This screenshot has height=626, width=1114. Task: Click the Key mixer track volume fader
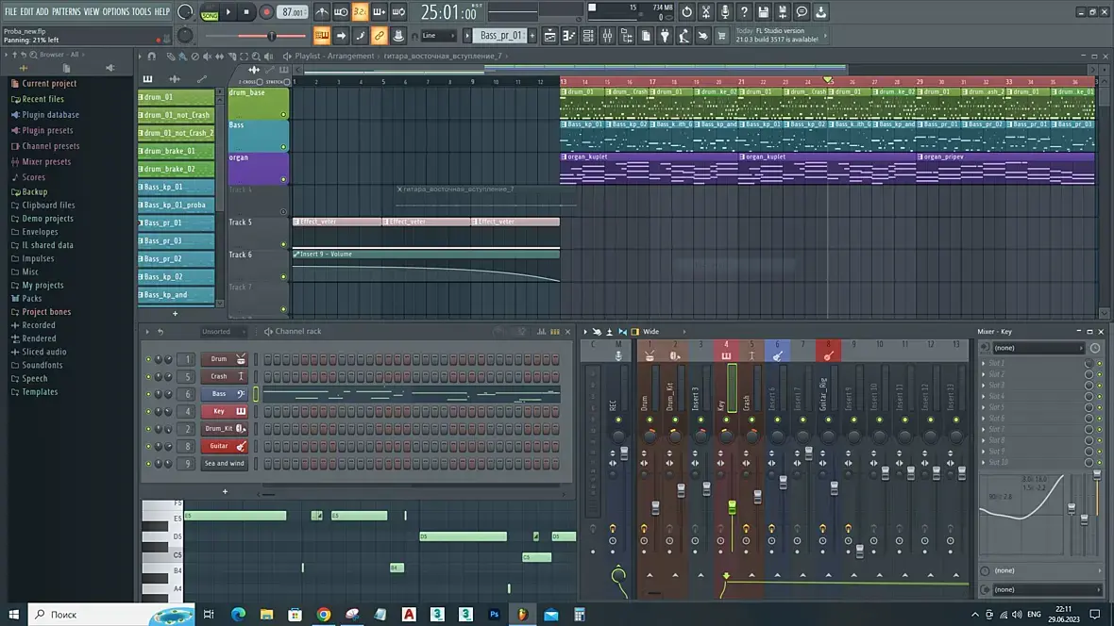coord(732,507)
